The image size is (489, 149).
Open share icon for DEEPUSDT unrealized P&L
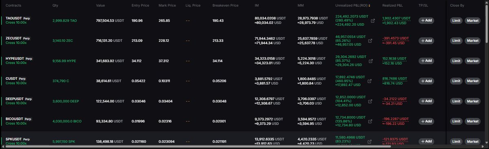coord(370,101)
